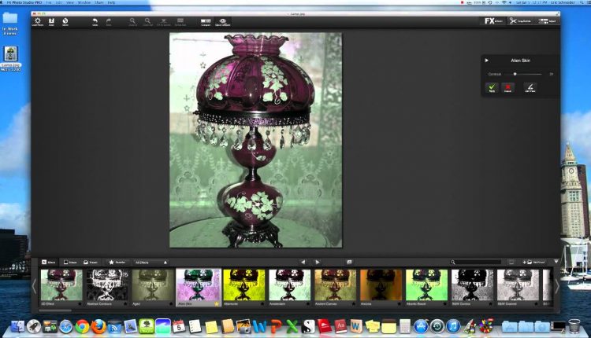This screenshot has height=338, width=591.
Task: Click the next effect right arrow
Action: 318,262
